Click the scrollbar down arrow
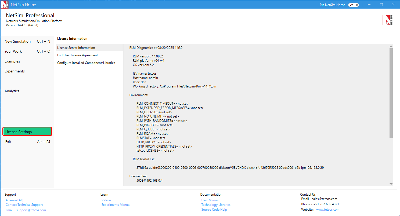Viewport: 400px width, 216px height. coord(391,184)
